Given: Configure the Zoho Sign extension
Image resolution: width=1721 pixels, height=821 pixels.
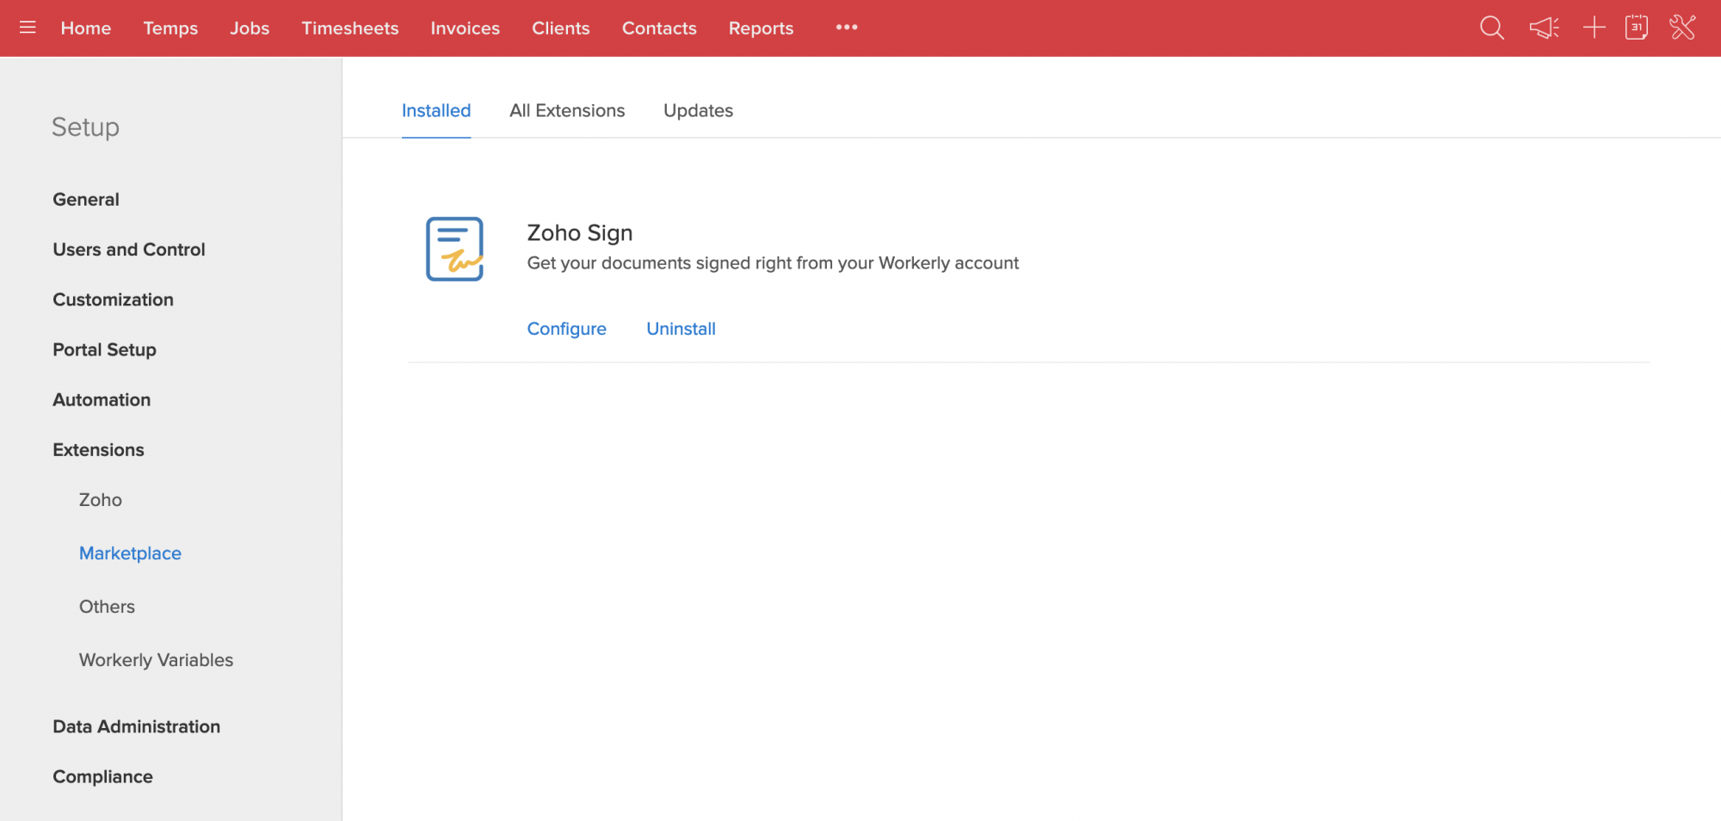Looking at the screenshot, I should point(567,329).
